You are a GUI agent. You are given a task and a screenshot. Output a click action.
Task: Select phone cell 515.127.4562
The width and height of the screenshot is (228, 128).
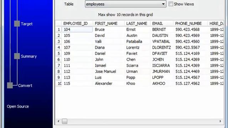click(x=191, y=84)
